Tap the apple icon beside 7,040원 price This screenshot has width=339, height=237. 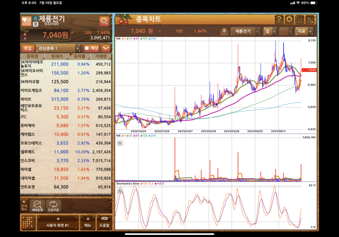25,35
